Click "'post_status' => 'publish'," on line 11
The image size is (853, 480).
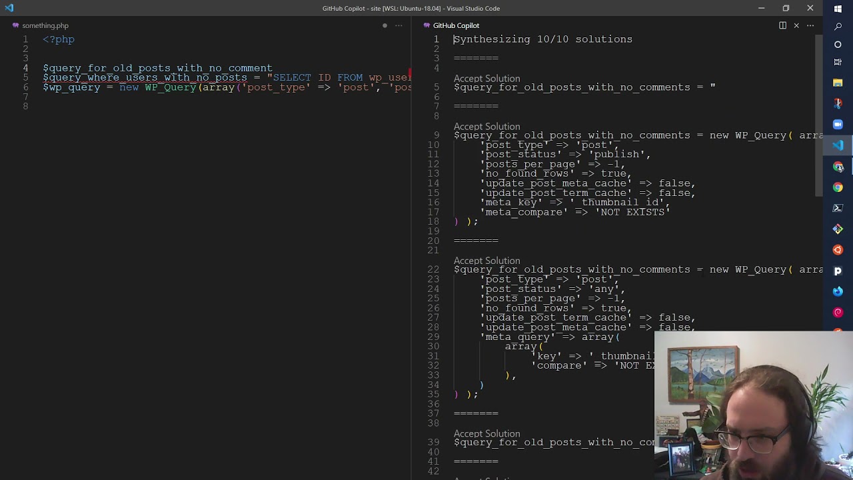(x=565, y=155)
